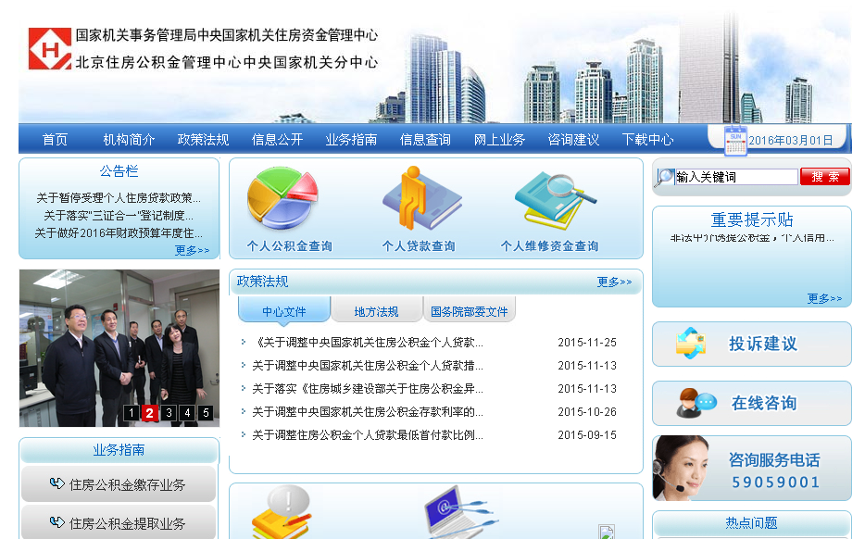Open the 存款利率 adjustment document link

tap(368, 411)
